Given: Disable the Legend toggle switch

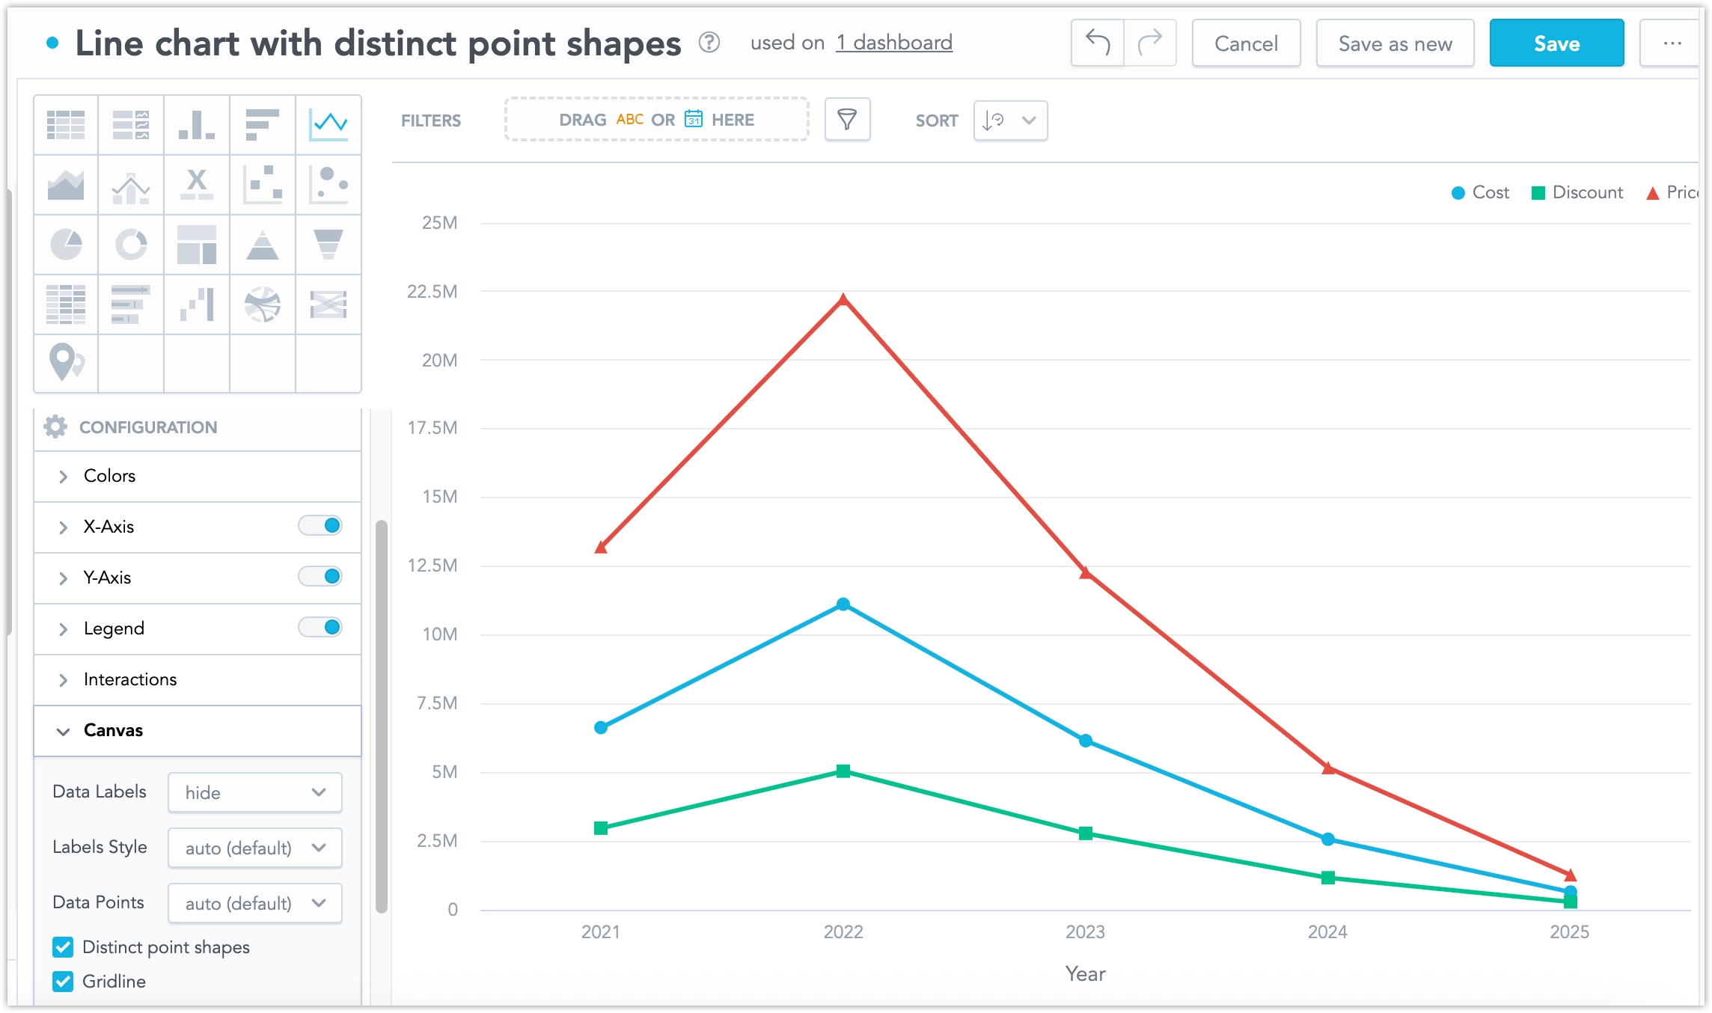Looking at the screenshot, I should coord(320,628).
